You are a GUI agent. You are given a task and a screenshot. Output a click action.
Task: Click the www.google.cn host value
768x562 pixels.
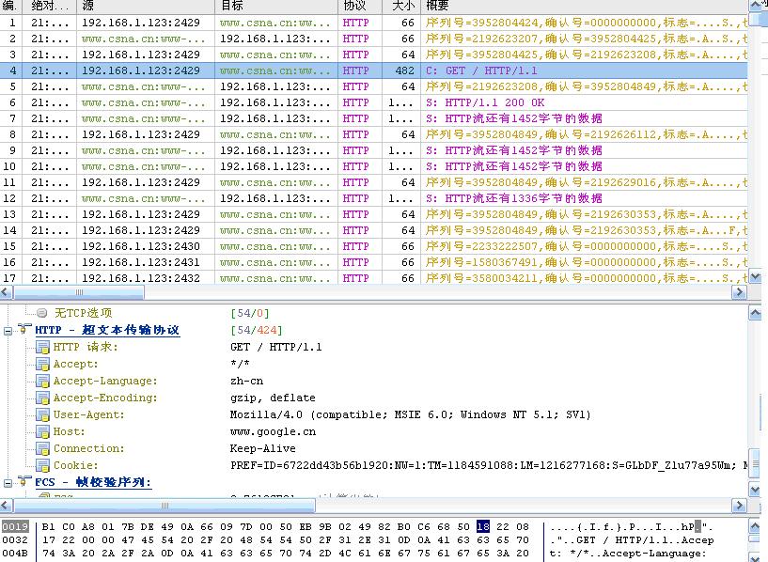(273, 431)
